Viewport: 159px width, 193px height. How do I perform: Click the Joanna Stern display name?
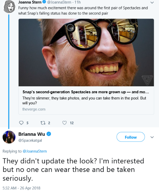click(x=30, y=2)
